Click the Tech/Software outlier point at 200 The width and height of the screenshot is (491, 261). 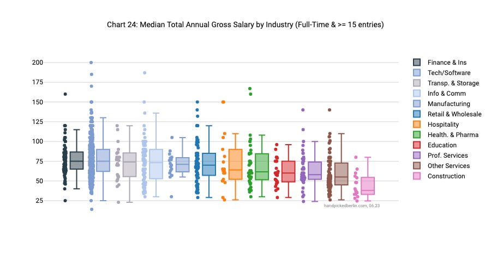(91, 63)
